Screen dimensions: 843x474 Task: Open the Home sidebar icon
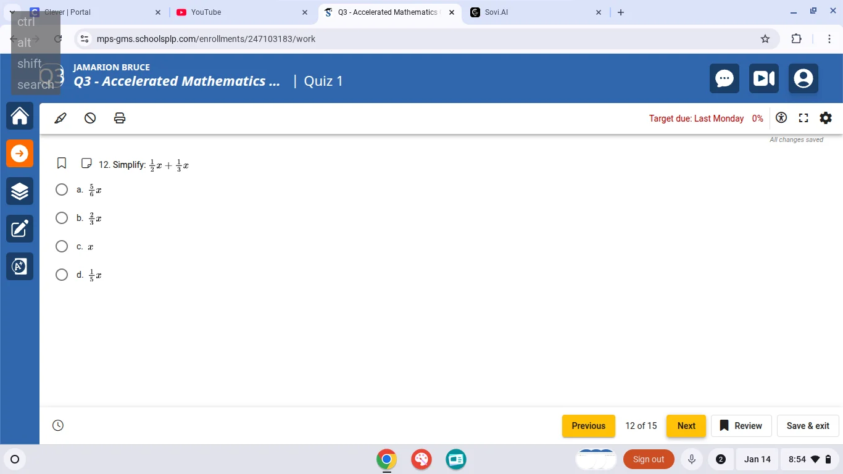pyautogui.click(x=20, y=116)
